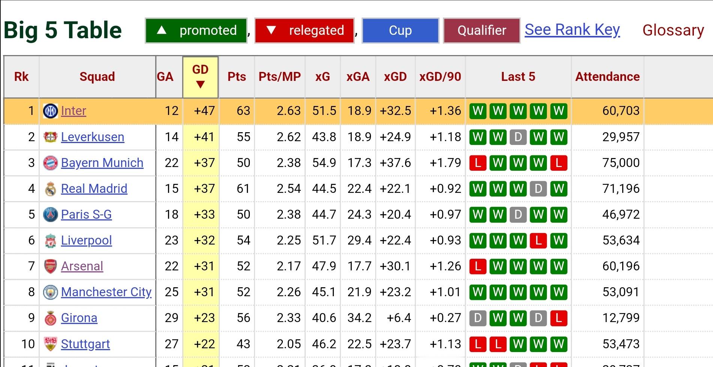Click the Real Madrid crest icon
Image resolution: width=713 pixels, height=367 pixels.
coord(50,189)
